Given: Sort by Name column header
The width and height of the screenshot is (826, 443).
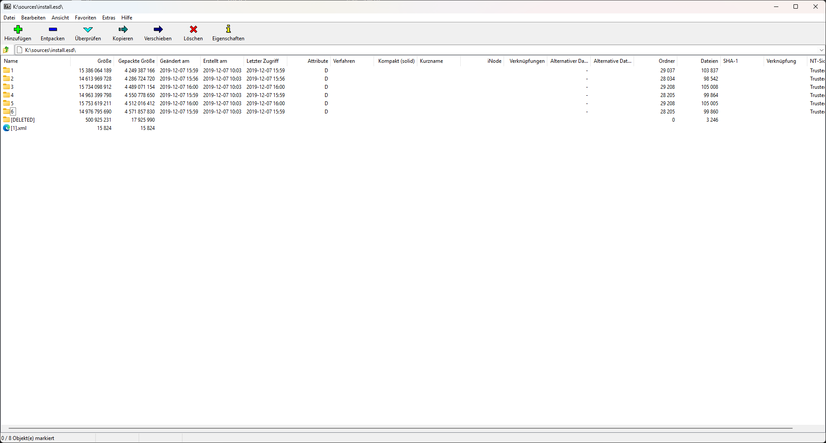Looking at the screenshot, I should click(36, 61).
